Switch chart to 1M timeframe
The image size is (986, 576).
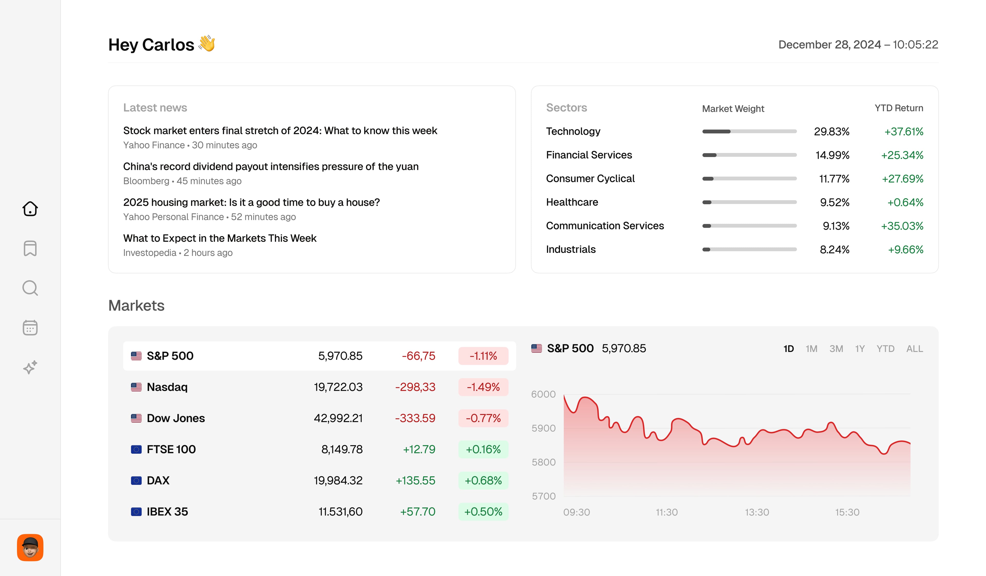[x=811, y=348]
